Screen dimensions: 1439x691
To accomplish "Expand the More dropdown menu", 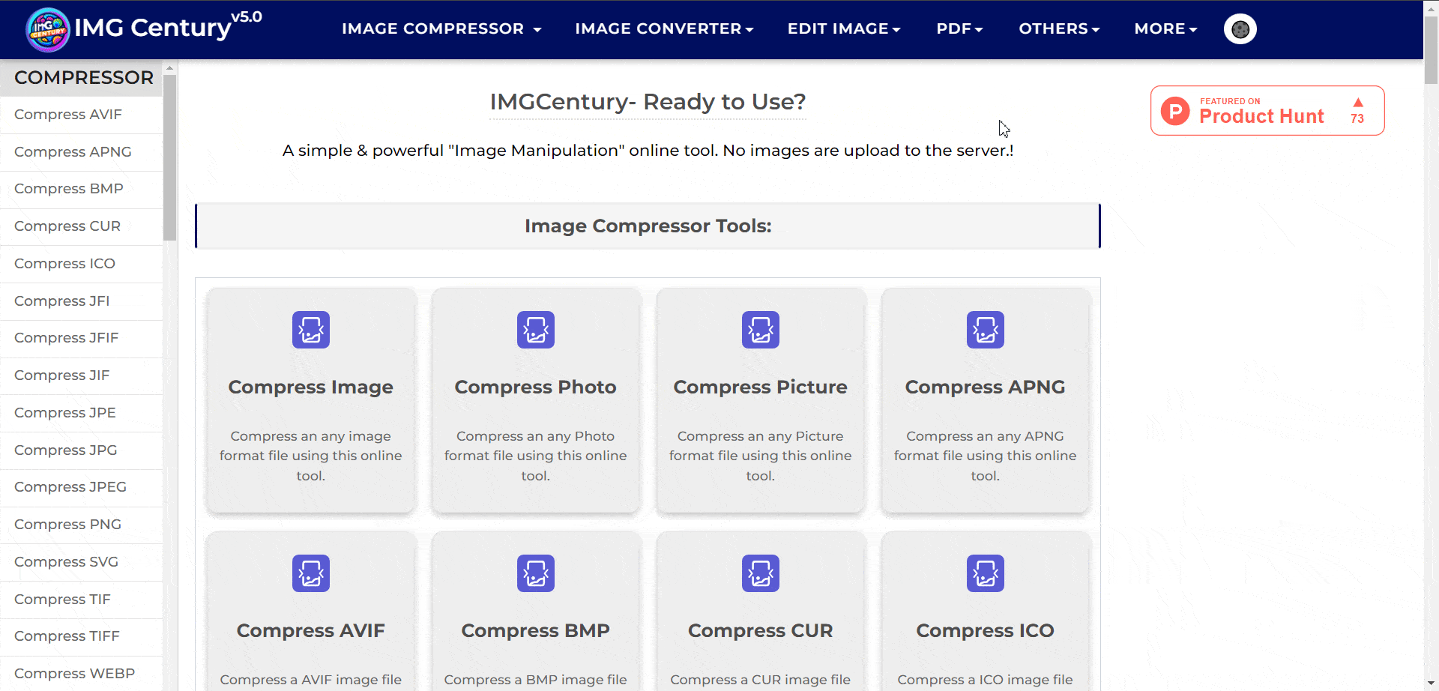I will (1165, 28).
